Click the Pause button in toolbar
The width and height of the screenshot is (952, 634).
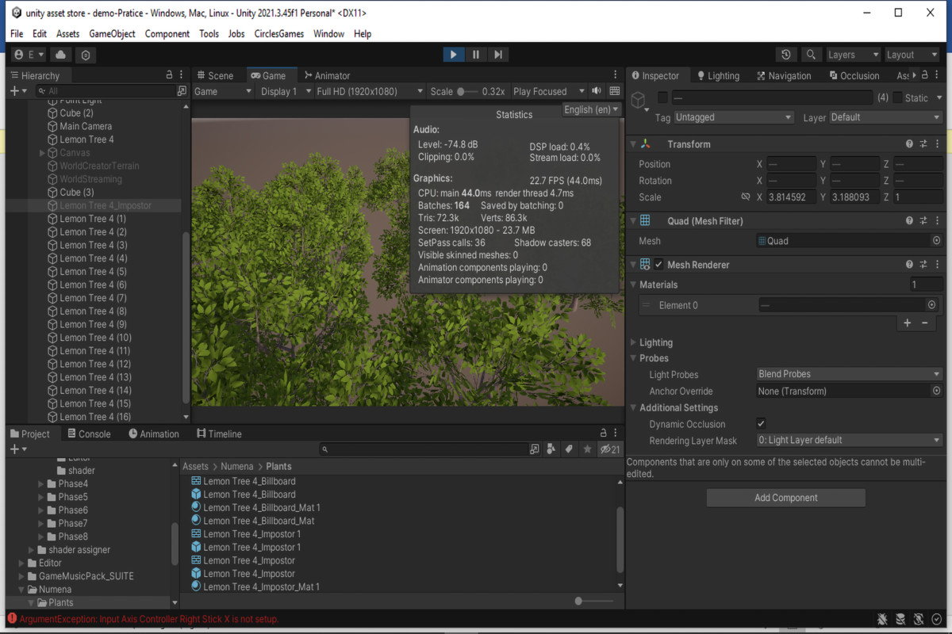point(476,55)
